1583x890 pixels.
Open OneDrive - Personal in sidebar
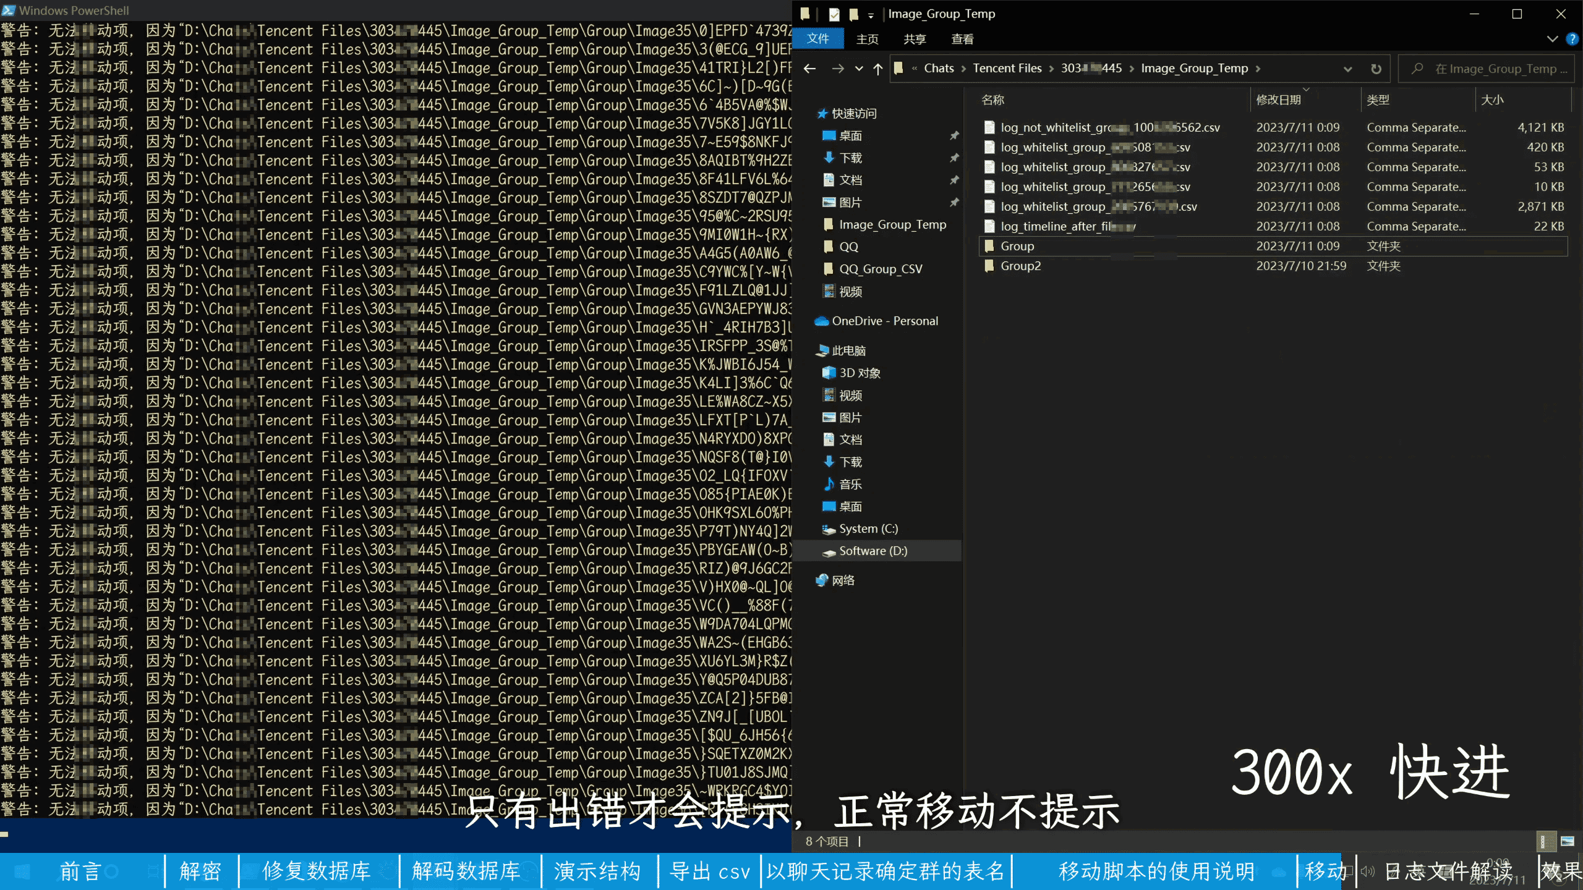[884, 321]
